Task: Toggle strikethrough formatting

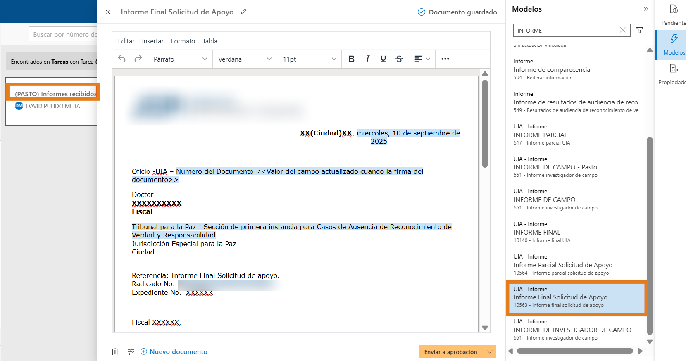Action: tap(399, 59)
